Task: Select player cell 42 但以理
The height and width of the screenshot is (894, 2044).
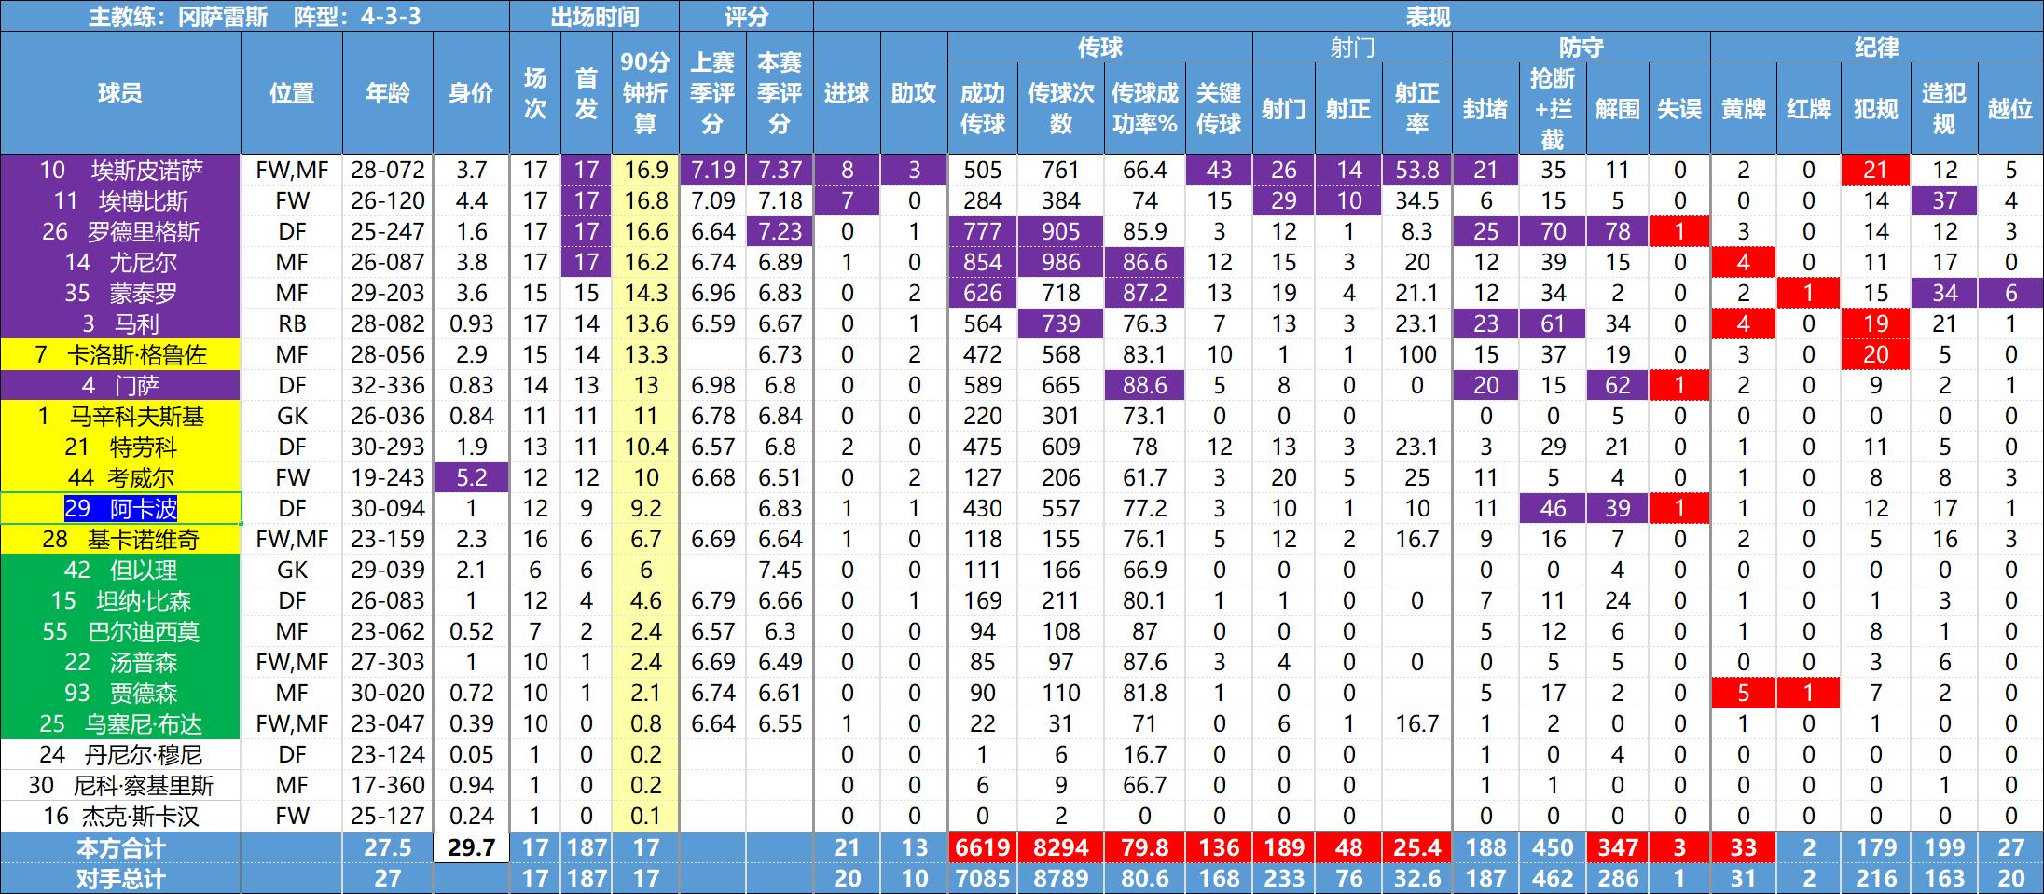Action: pyautogui.click(x=120, y=570)
